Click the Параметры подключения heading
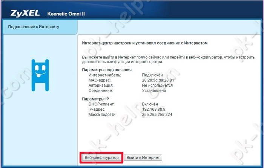The width and height of the screenshot is (264, 168). click(x=107, y=70)
